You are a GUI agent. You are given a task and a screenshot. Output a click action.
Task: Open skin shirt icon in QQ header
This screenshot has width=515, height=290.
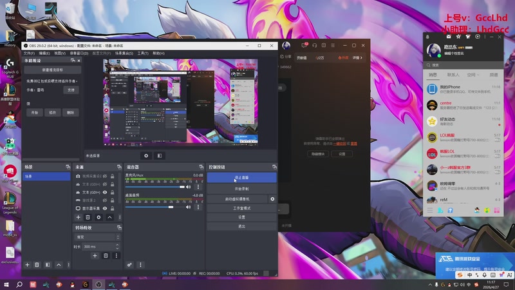click(468, 37)
